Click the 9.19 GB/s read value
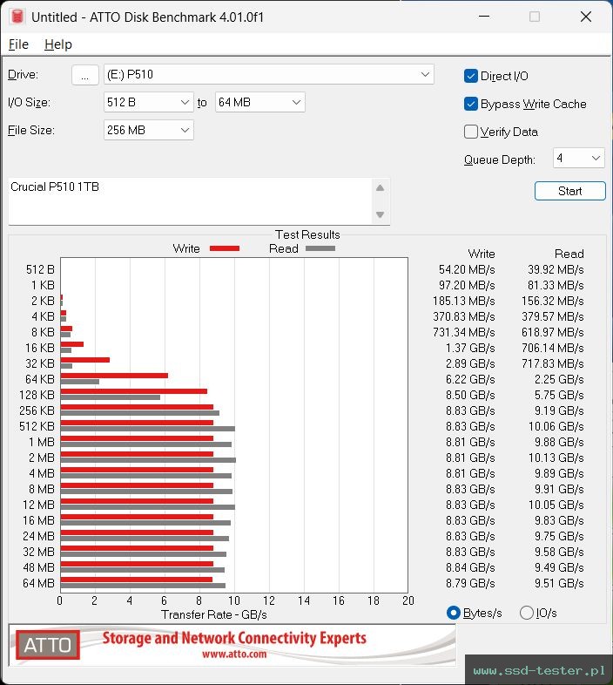 (x=559, y=410)
